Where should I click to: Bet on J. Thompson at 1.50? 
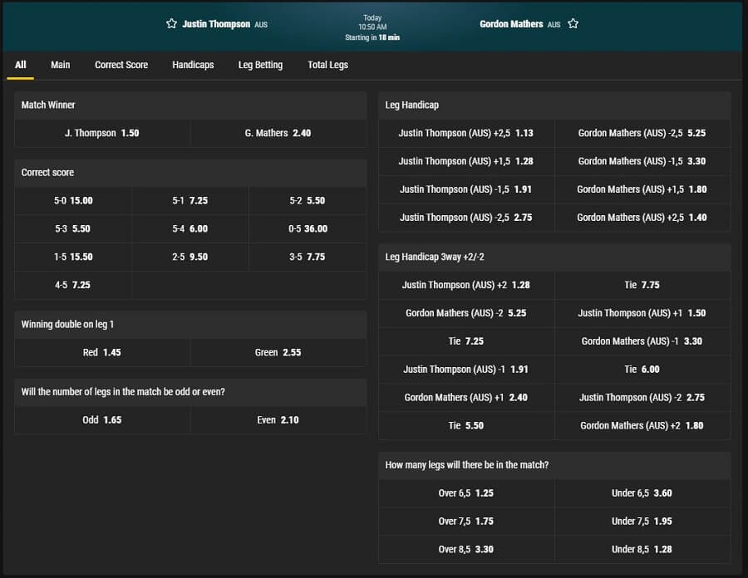pyautogui.click(x=102, y=134)
